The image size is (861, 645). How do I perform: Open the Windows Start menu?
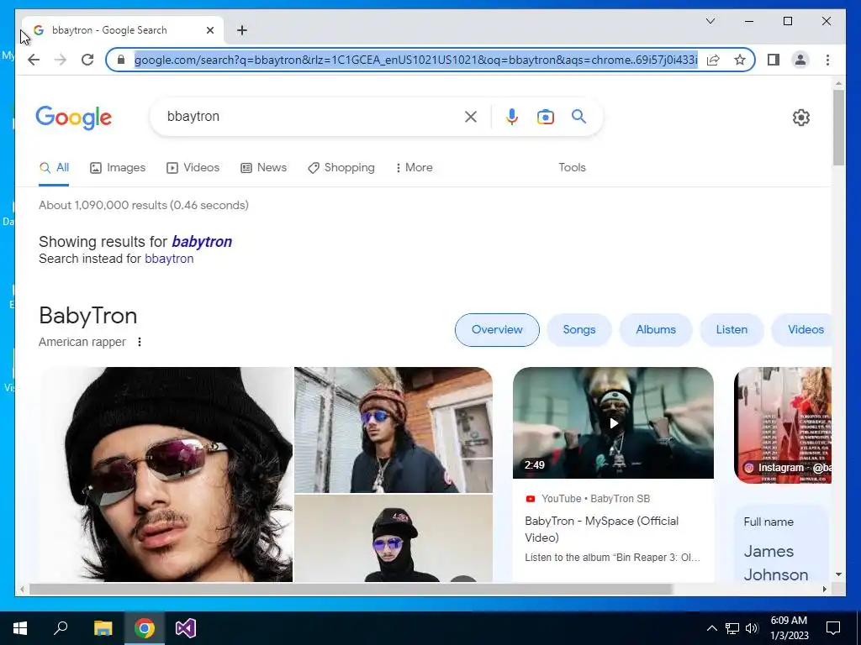[20, 628]
